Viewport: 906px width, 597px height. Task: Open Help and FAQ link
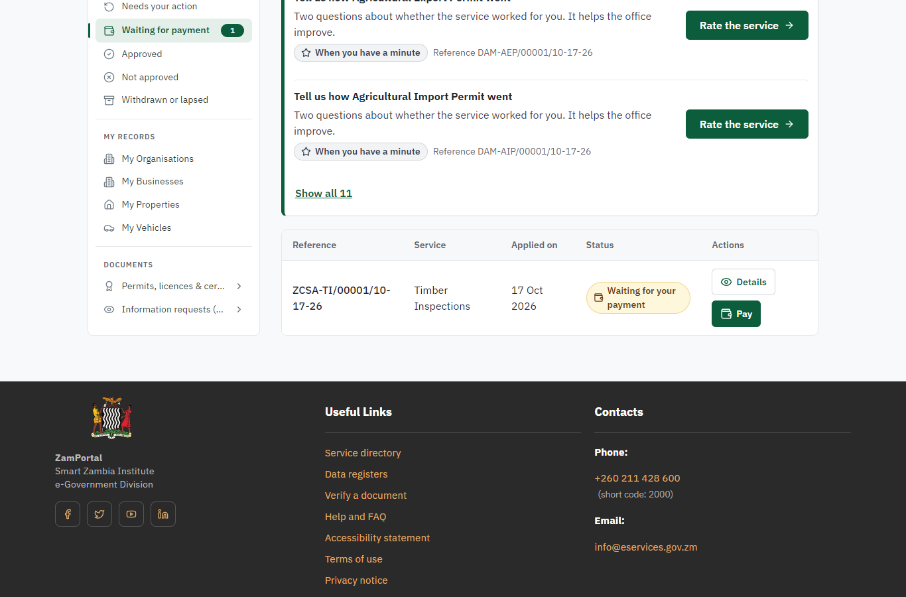click(x=356, y=517)
